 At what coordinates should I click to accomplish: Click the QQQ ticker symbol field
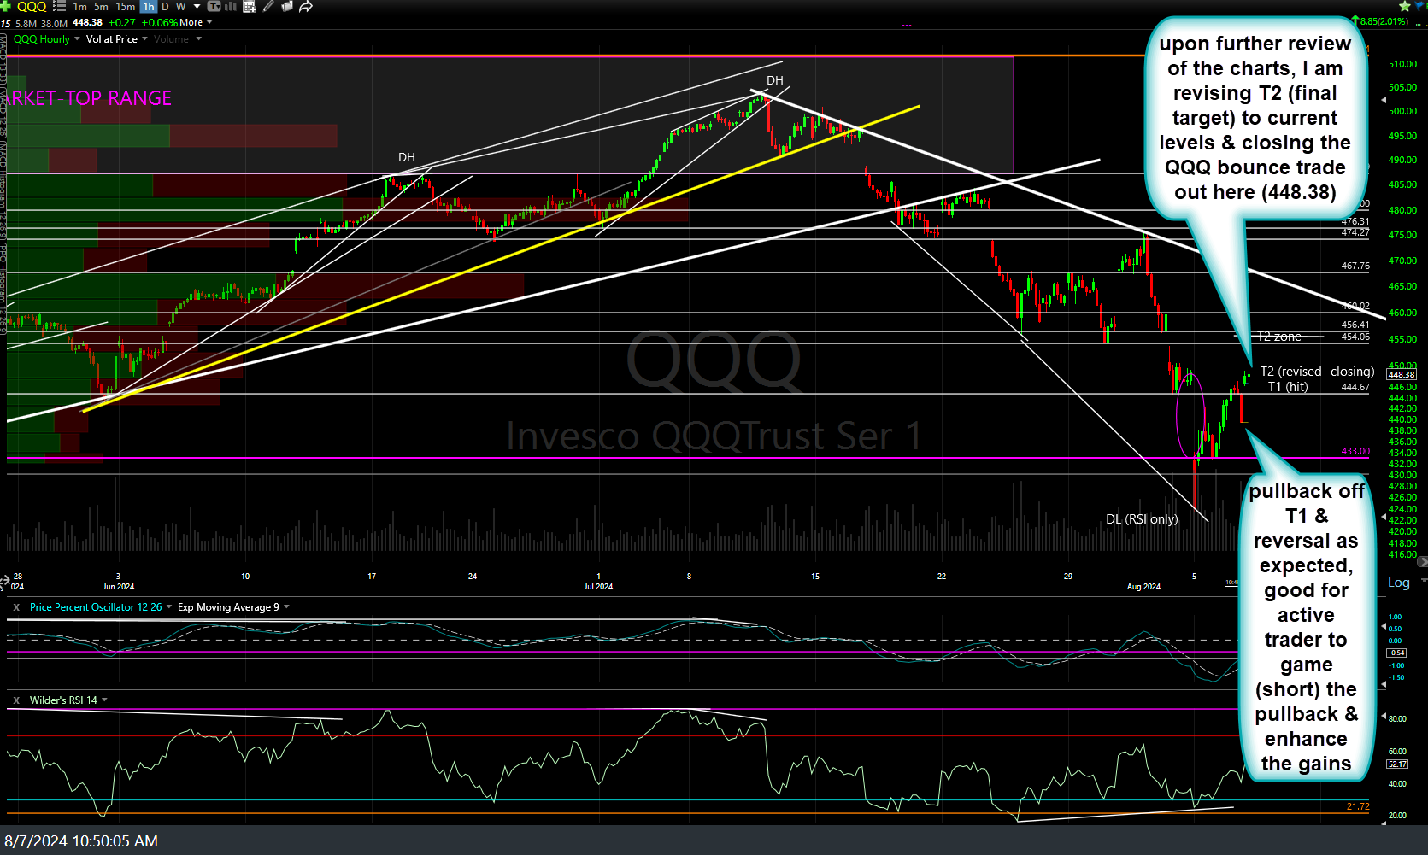coord(32,6)
